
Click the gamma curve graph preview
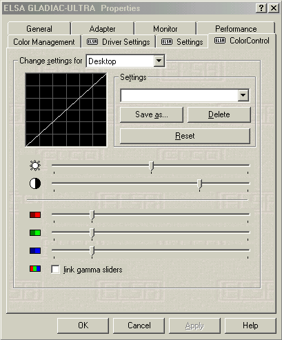[x=66, y=110]
